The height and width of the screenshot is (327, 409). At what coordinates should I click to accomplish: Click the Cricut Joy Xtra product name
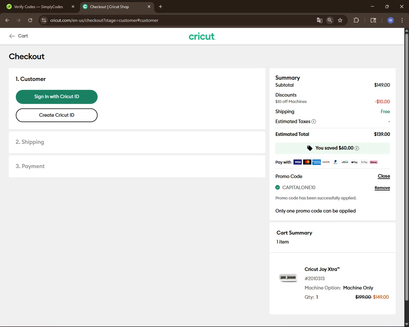[x=322, y=269]
